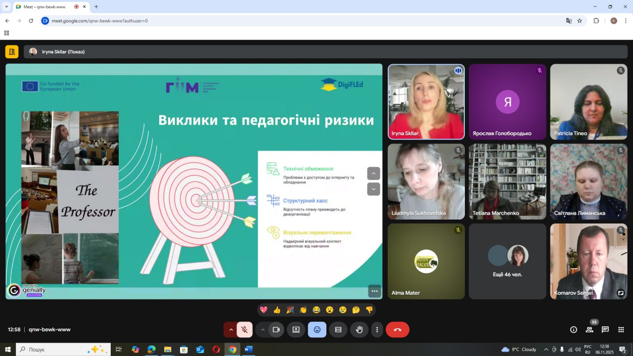Send the thumbs up reaction
This screenshot has width=633, height=356.
coord(277,310)
